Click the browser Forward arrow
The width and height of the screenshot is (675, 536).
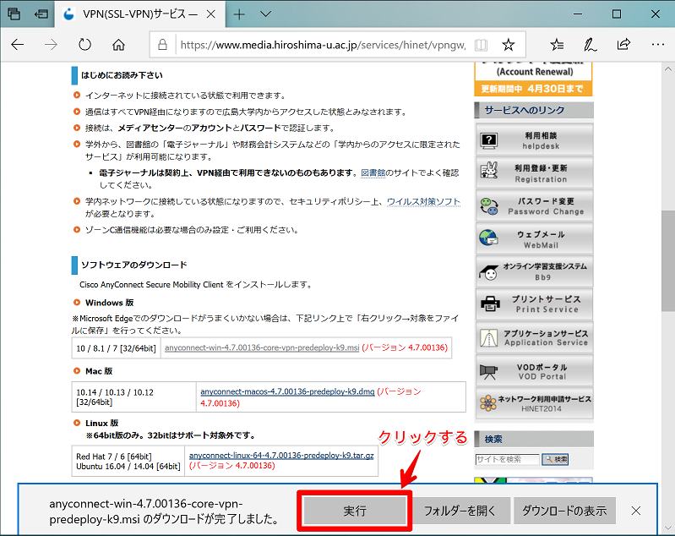click(51, 44)
